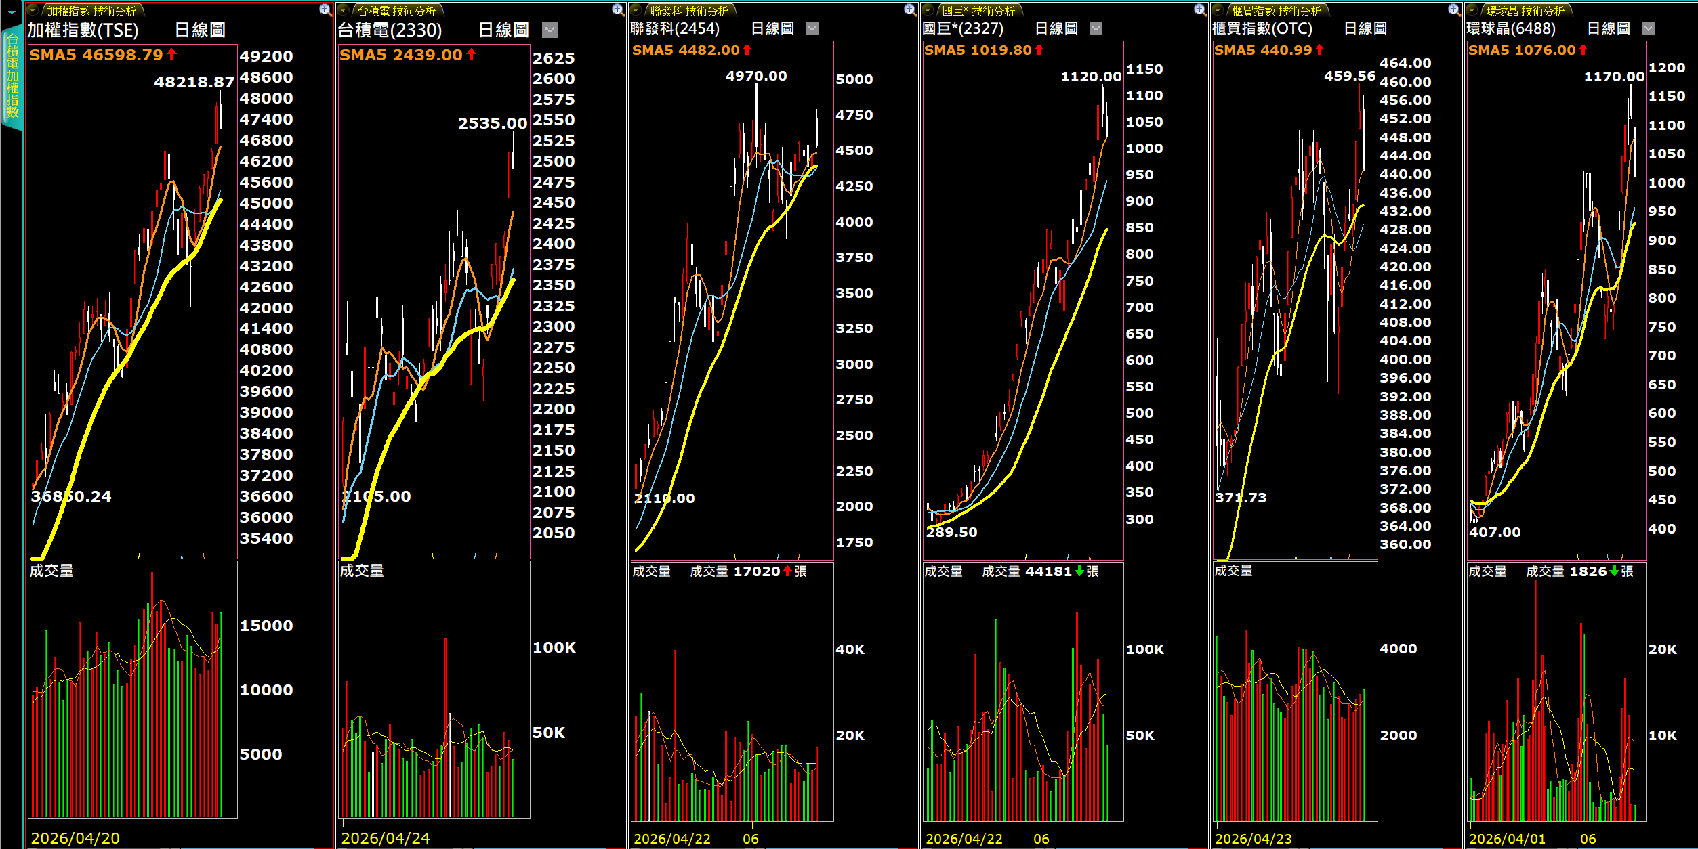Click the 櫃買指數(OTC) title text
The width and height of the screenshot is (1698, 849).
pyautogui.click(x=1262, y=28)
